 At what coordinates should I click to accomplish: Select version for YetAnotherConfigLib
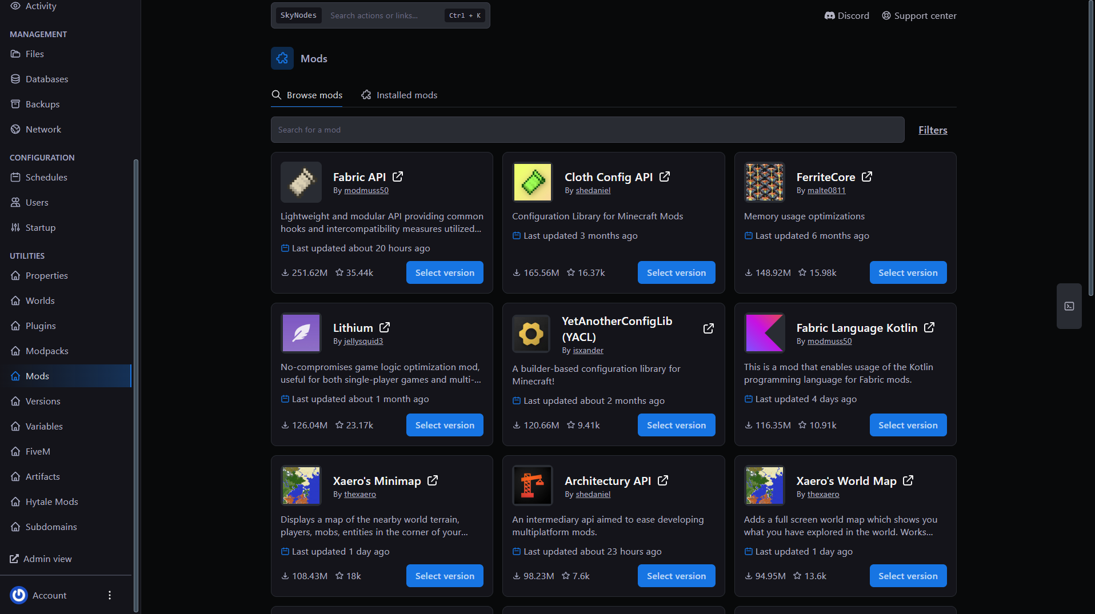click(676, 425)
